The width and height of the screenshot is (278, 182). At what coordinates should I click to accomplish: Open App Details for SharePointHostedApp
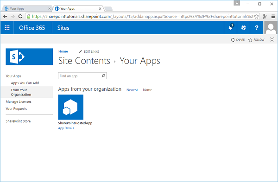click(x=66, y=128)
